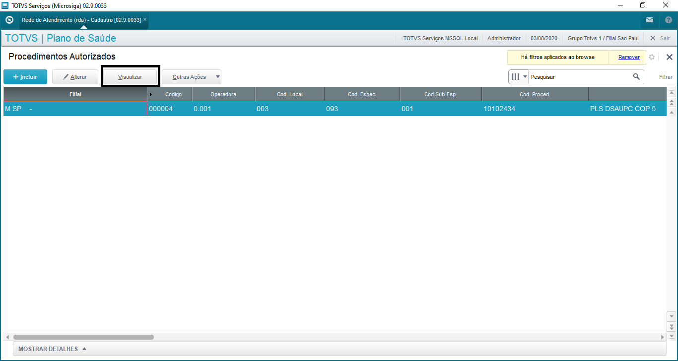This screenshot has width=678, height=361.
Task: Click the TOTVS round logo icon
Action: (x=9, y=20)
